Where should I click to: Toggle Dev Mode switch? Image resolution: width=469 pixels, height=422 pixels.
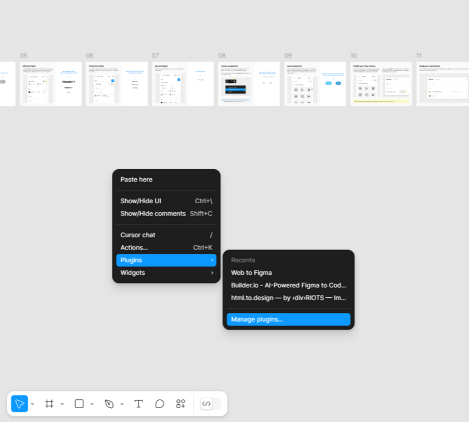click(x=210, y=404)
